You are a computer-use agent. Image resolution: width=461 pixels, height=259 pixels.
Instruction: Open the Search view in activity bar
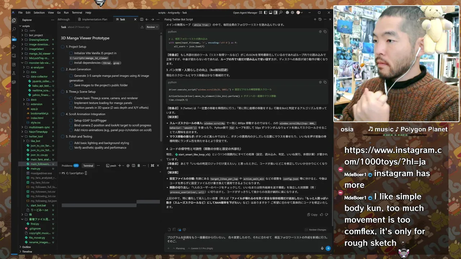point(14,29)
